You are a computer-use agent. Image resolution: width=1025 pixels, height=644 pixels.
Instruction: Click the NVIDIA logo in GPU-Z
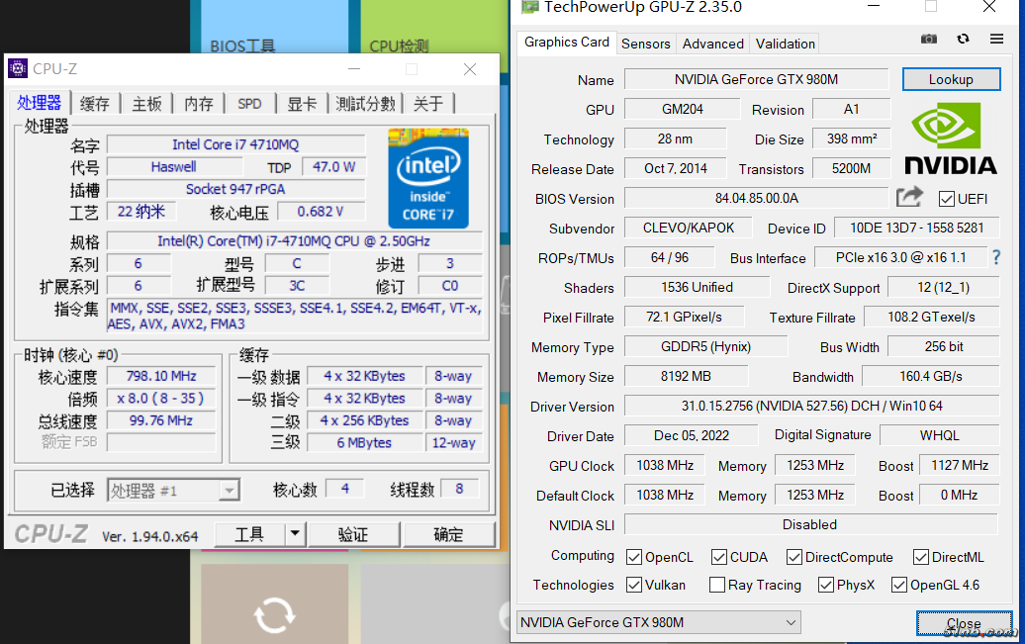949,138
